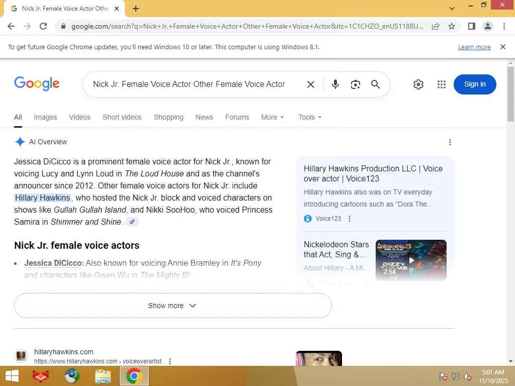
Task: Switch to Short videos tab
Action: (x=122, y=117)
